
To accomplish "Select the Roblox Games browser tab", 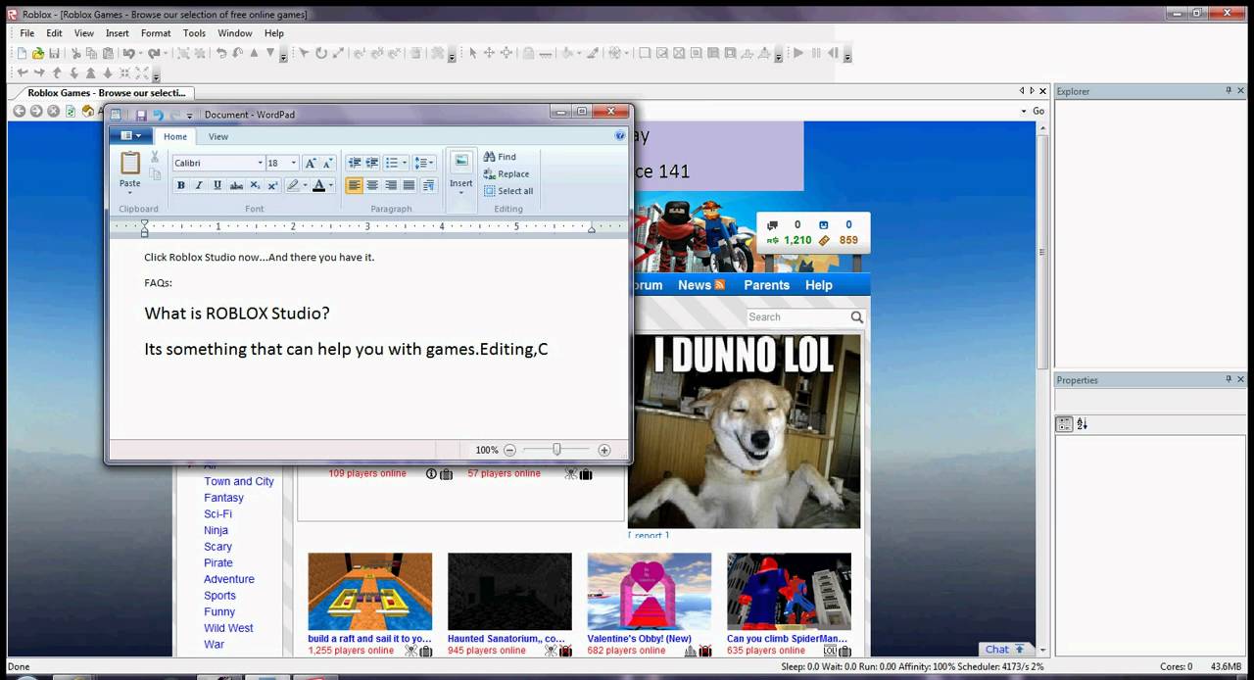I will (x=106, y=93).
